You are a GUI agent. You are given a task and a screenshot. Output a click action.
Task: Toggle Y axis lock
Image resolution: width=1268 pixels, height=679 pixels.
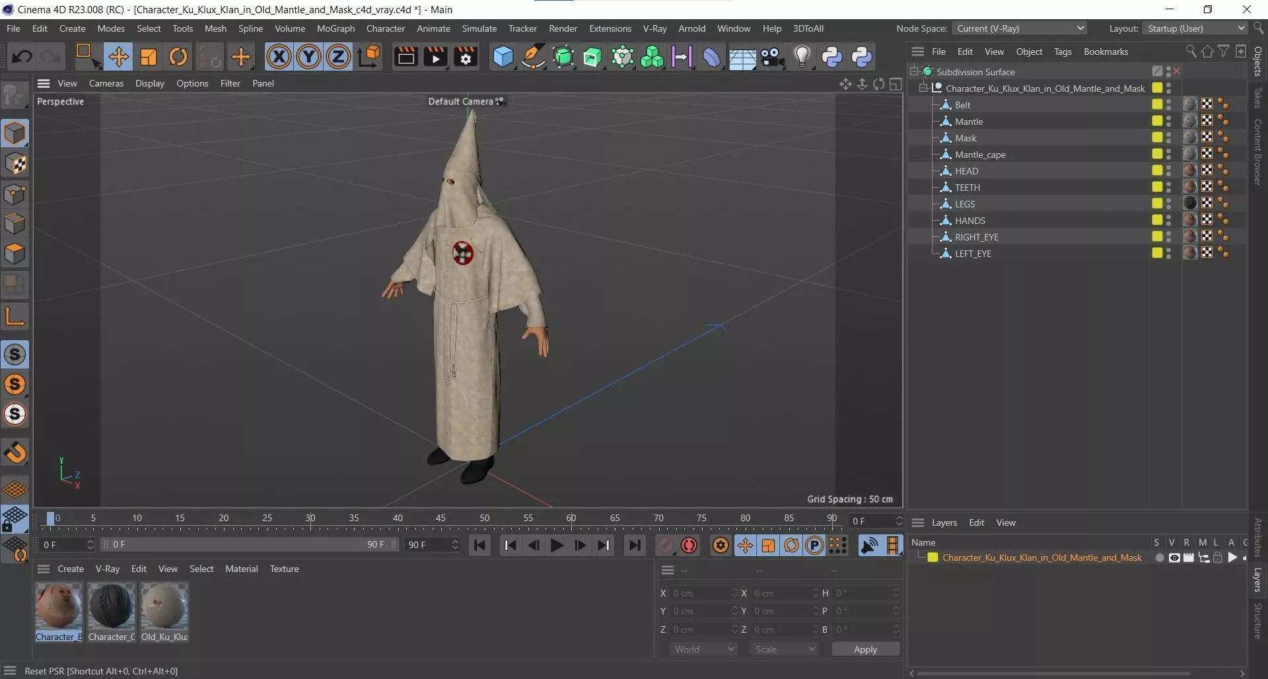[308, 57]
